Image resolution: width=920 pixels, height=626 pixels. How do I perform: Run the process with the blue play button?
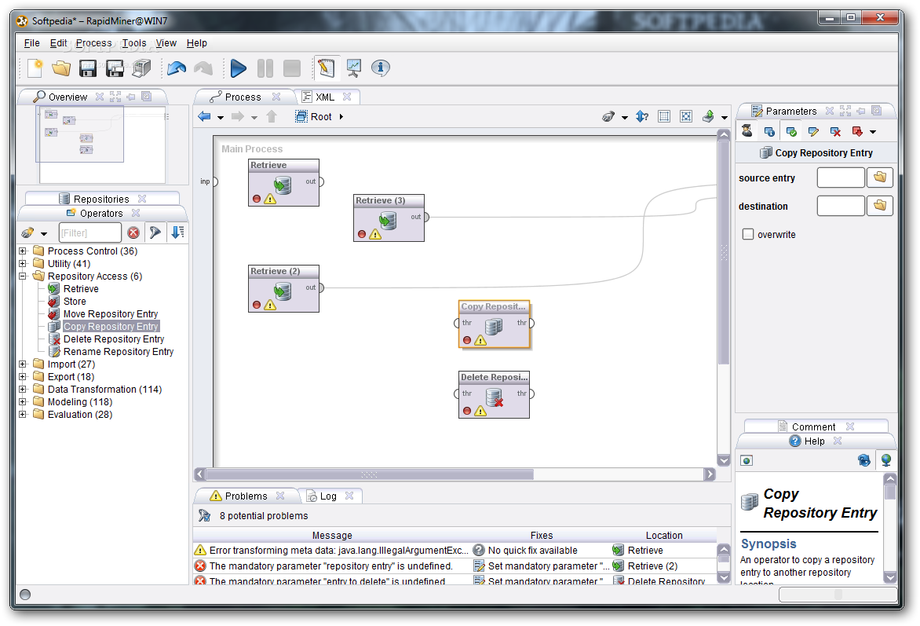pos(238,68)
